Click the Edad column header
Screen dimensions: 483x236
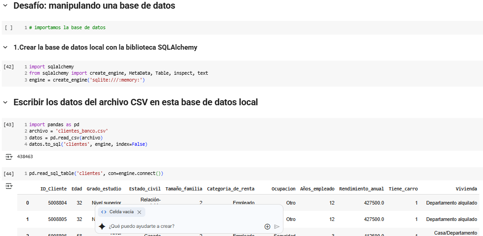click(x=77, y=189)
